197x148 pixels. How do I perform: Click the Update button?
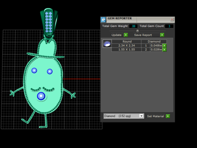tap(117, 35)
